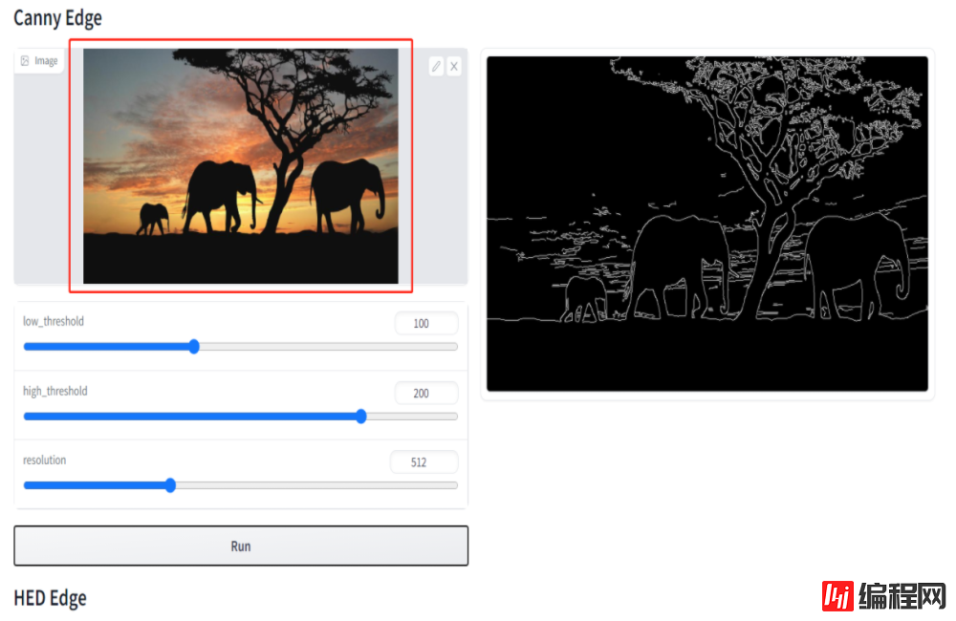956x621 pixels.
Task: Click unfilled gray track of resolution slider
Action: click(x=315, y=485)
